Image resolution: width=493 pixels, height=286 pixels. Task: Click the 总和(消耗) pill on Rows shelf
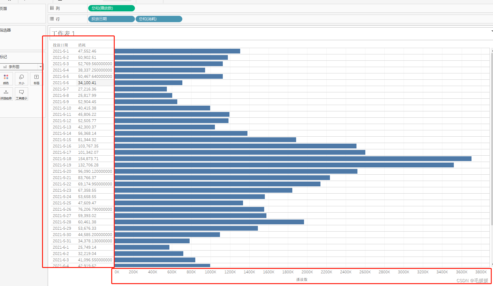click(x=159, y=19)
